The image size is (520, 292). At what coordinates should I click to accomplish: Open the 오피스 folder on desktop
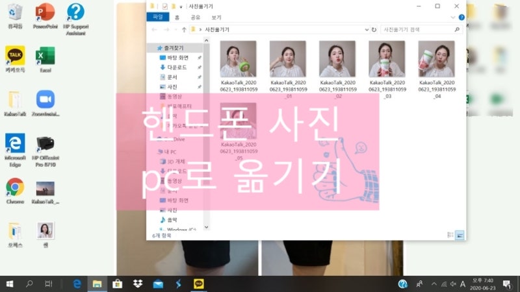point(15,235)
